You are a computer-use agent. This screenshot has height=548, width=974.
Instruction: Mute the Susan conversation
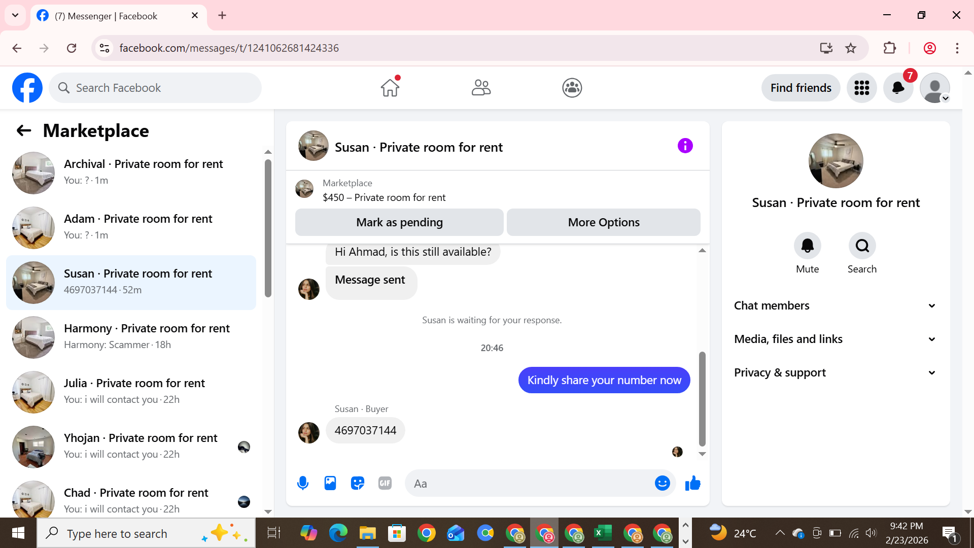coord(807,246)
